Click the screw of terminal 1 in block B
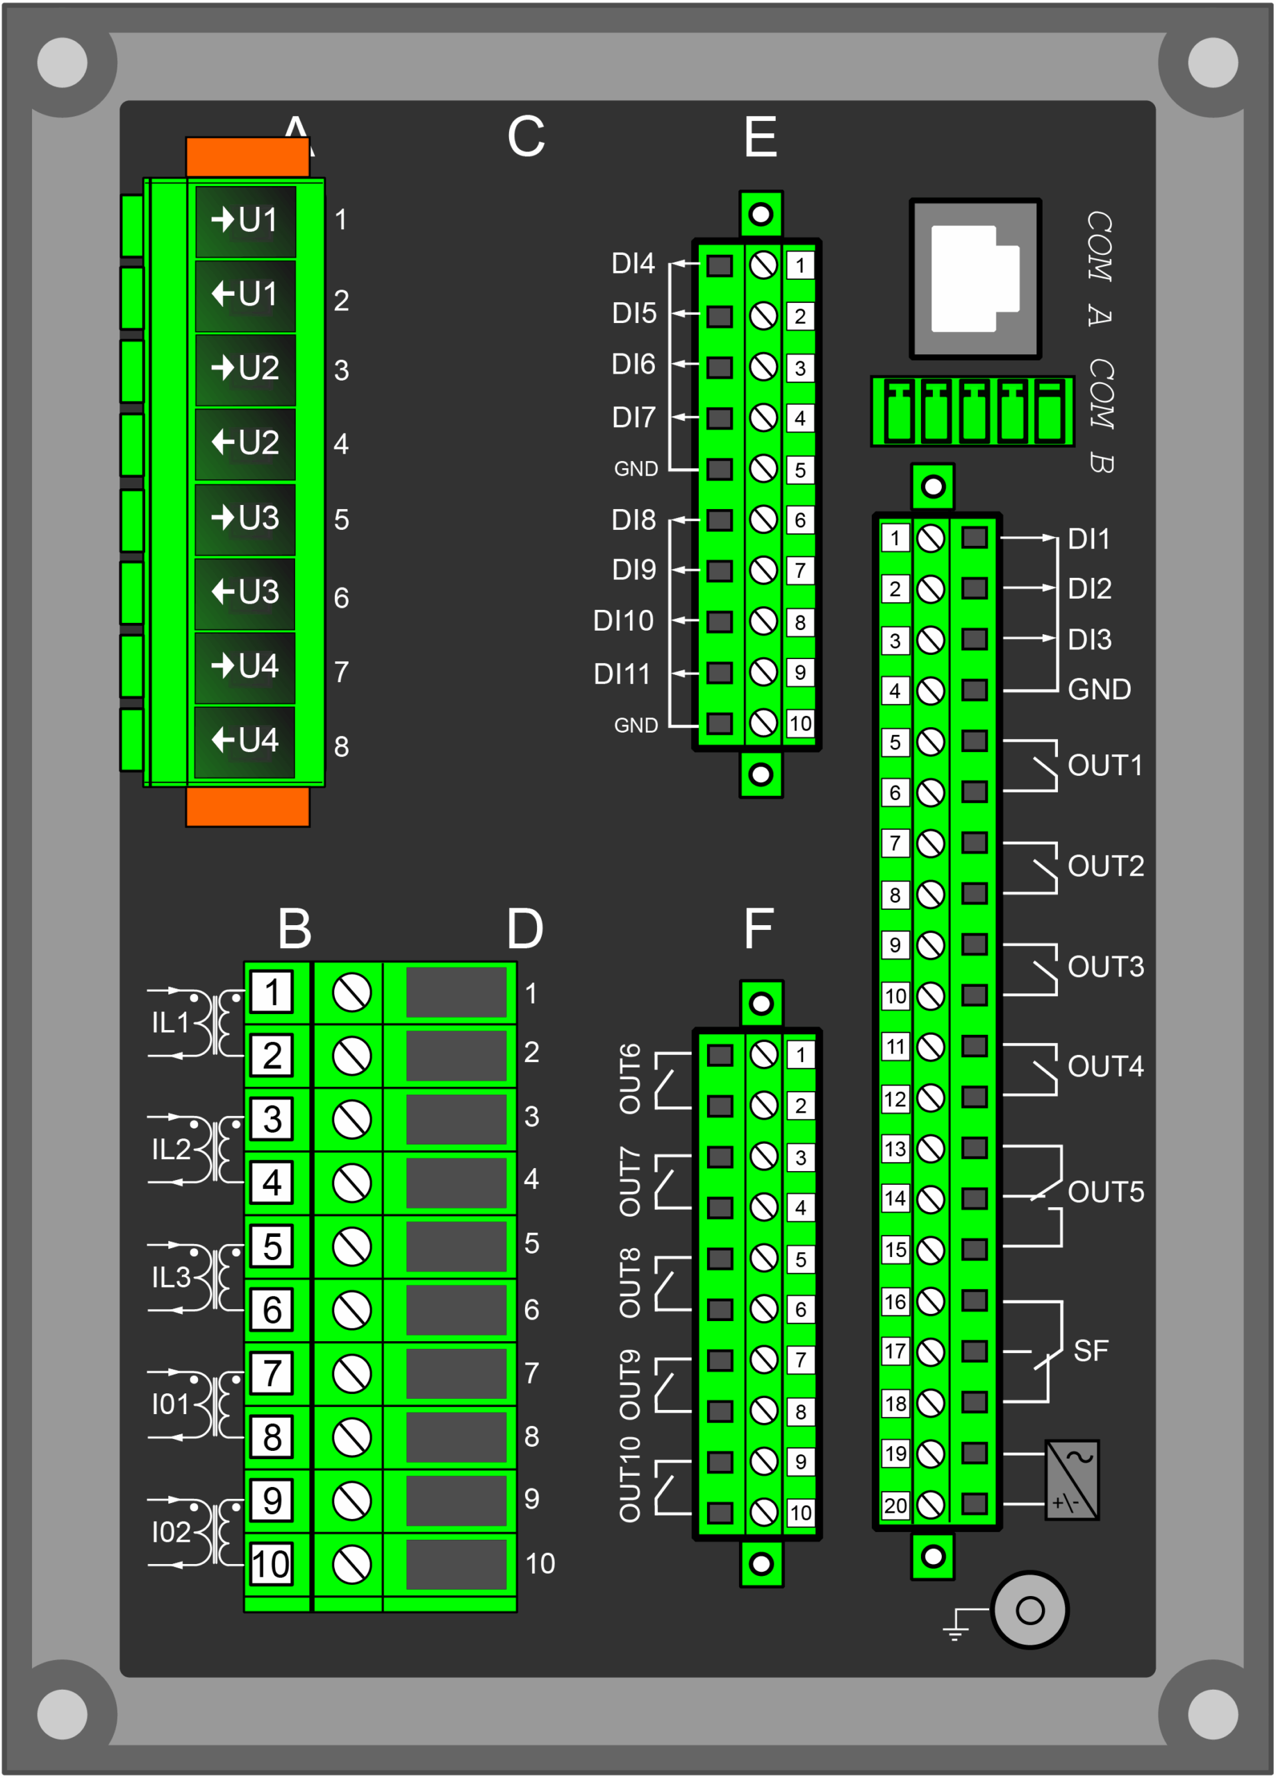Viewport: 1276px width, 1778px height. click(351, 993)
